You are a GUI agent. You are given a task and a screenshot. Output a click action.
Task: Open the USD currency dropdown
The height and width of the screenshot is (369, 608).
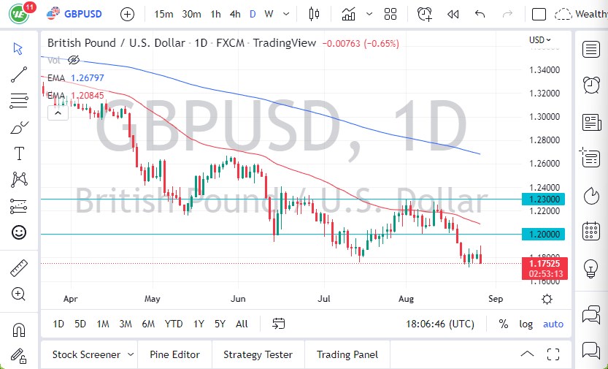(x=540, y=40)
